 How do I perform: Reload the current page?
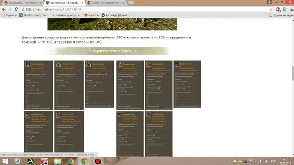click(17, 9)
